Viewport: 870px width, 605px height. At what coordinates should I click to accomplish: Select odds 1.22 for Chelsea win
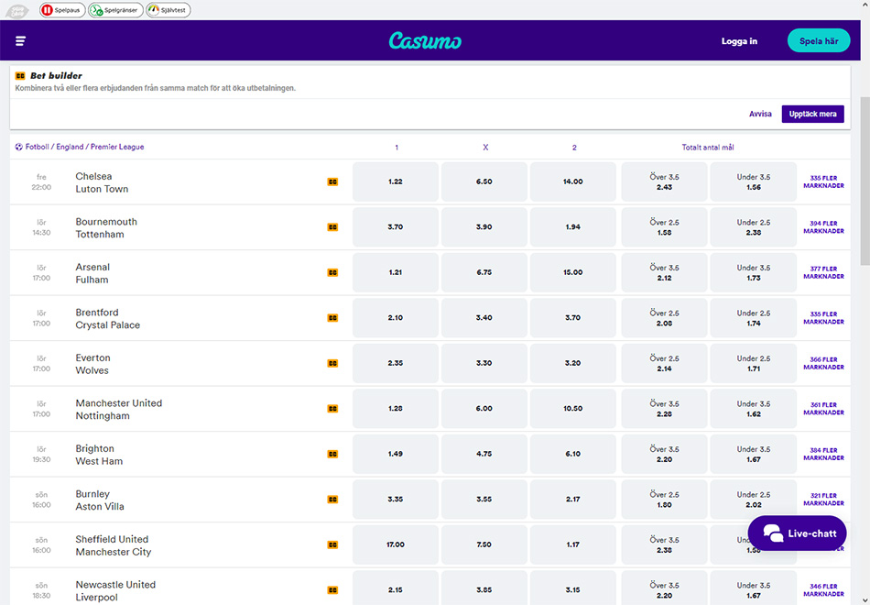coord(395,181)
